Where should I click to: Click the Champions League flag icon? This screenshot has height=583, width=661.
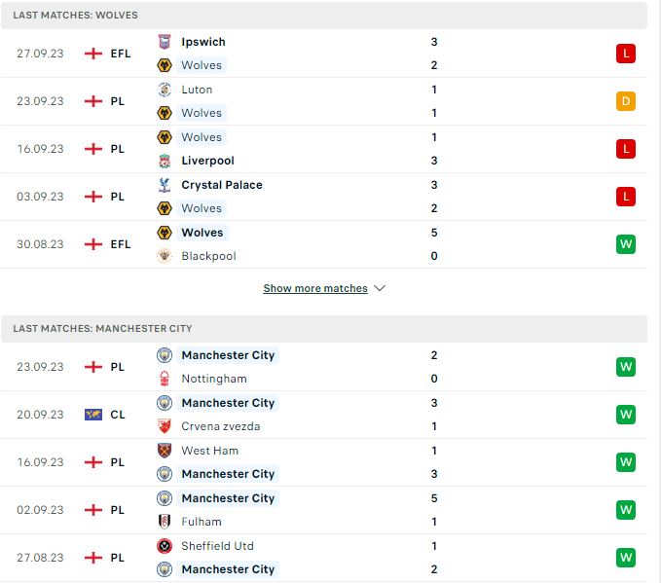pyautogui.click(x=93, y=415)
